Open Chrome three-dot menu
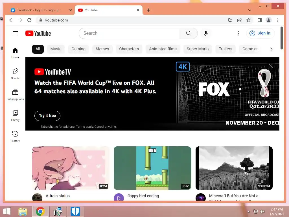 pos(278,20)
